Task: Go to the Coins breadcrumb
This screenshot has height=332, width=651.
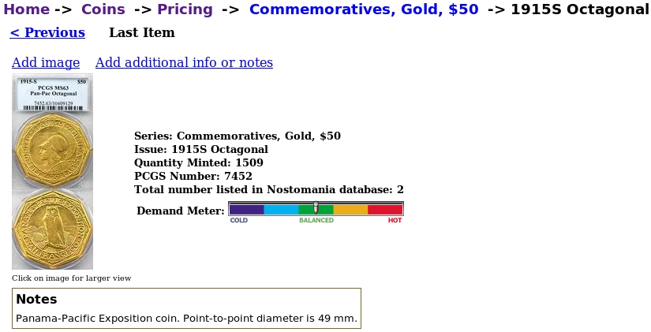Action: tap(103, 9)
